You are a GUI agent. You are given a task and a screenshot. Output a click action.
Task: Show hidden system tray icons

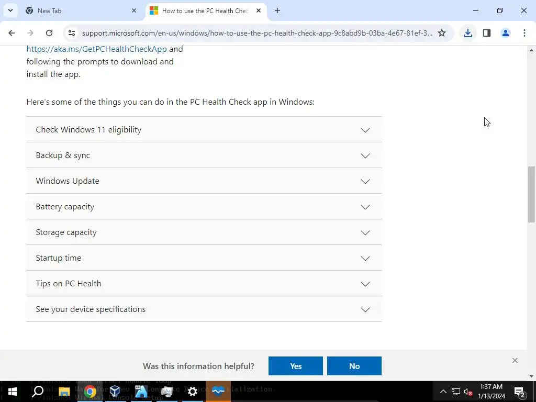[x=443, y=392]
